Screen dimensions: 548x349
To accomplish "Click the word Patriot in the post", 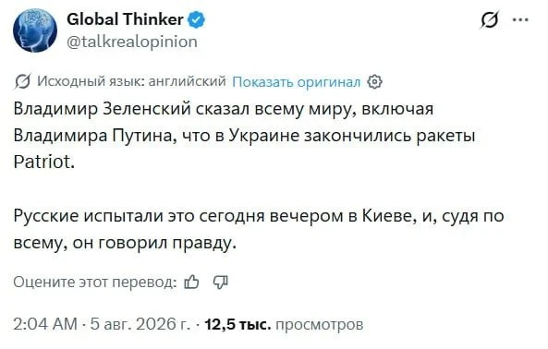I will click(x=44, y=162).
